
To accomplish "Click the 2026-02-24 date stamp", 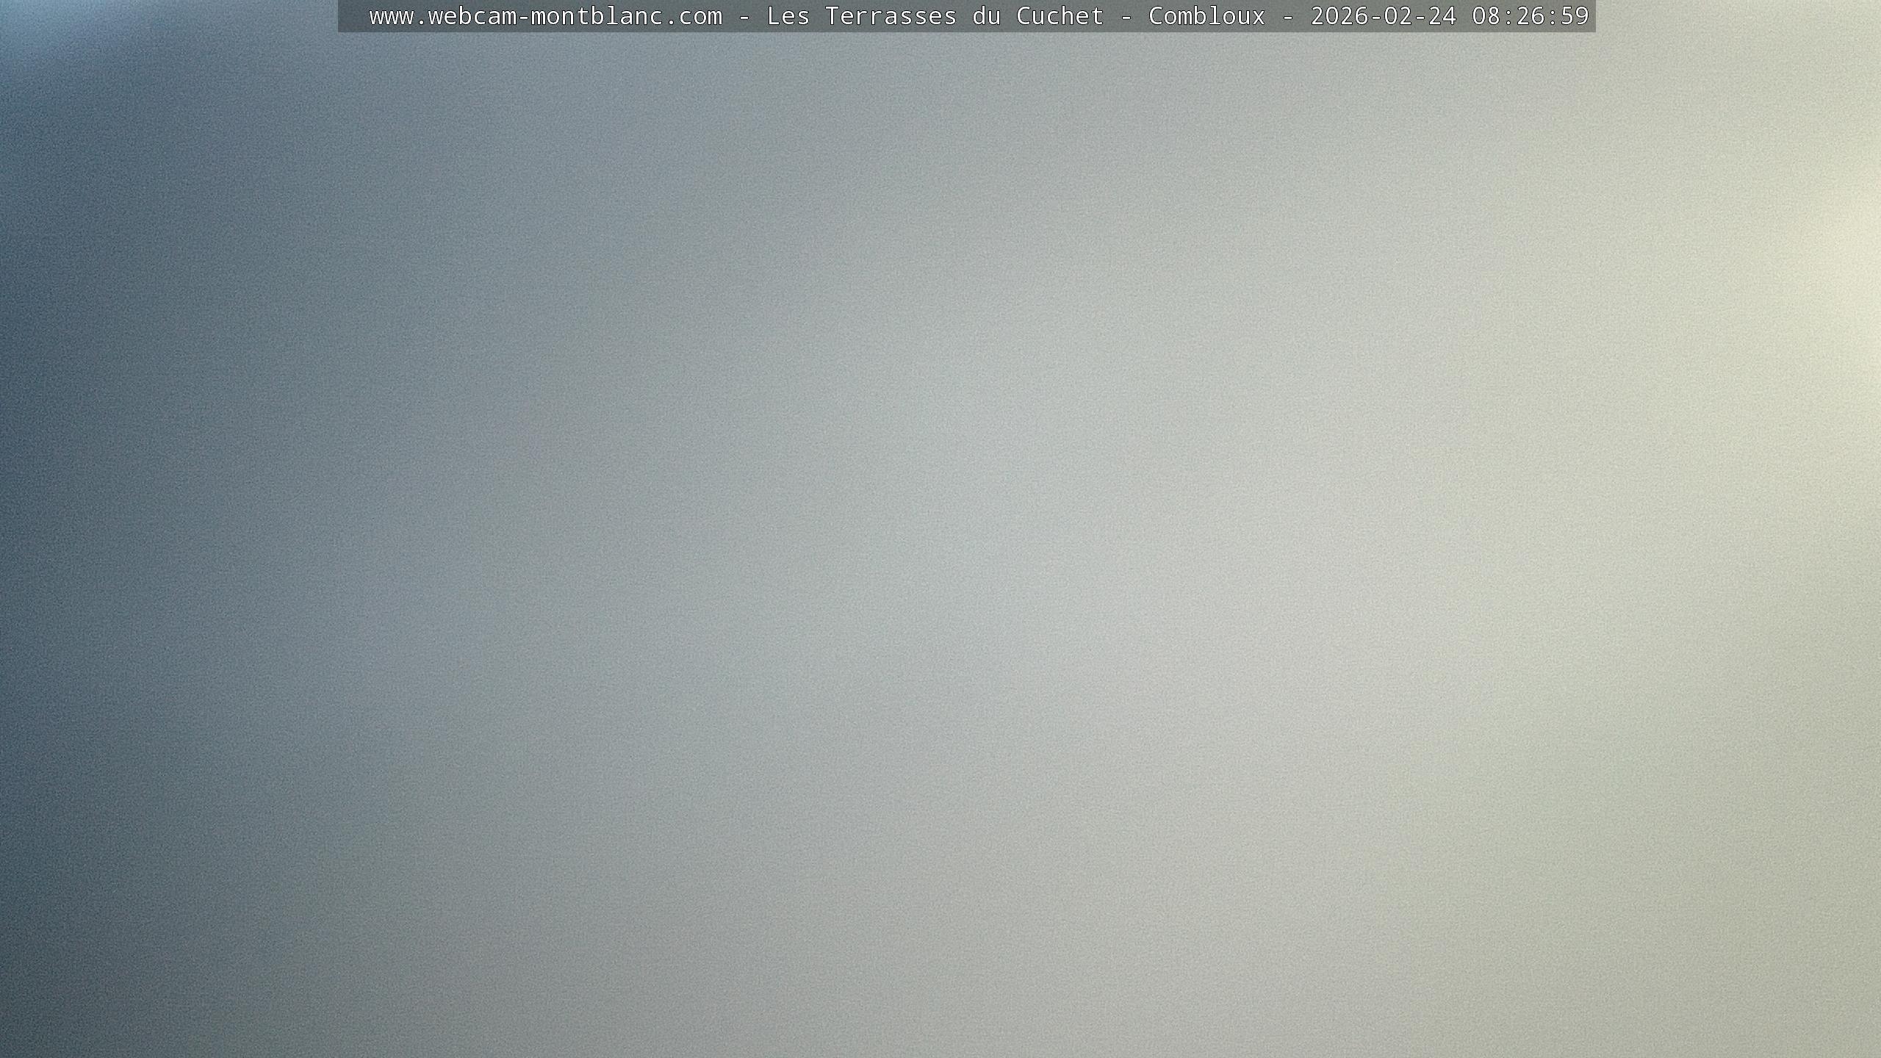I will pos(1383,16).
